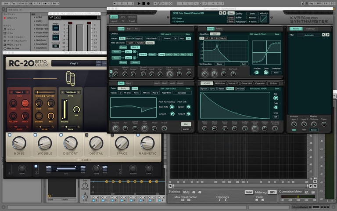This screenshot has height=211, width=337.
Task: Toggle the RC-20 DIGITAL module on/off checkbox
Action: (86, 135)
